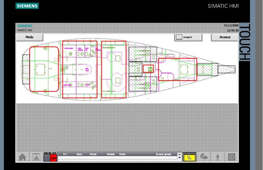Click the Texto column header
Image resolution: width=263 pixels, height=170 pixels.
tap(122, 154)
